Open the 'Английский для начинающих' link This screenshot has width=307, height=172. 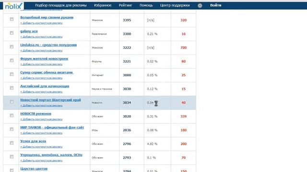(x=45, y=86)
